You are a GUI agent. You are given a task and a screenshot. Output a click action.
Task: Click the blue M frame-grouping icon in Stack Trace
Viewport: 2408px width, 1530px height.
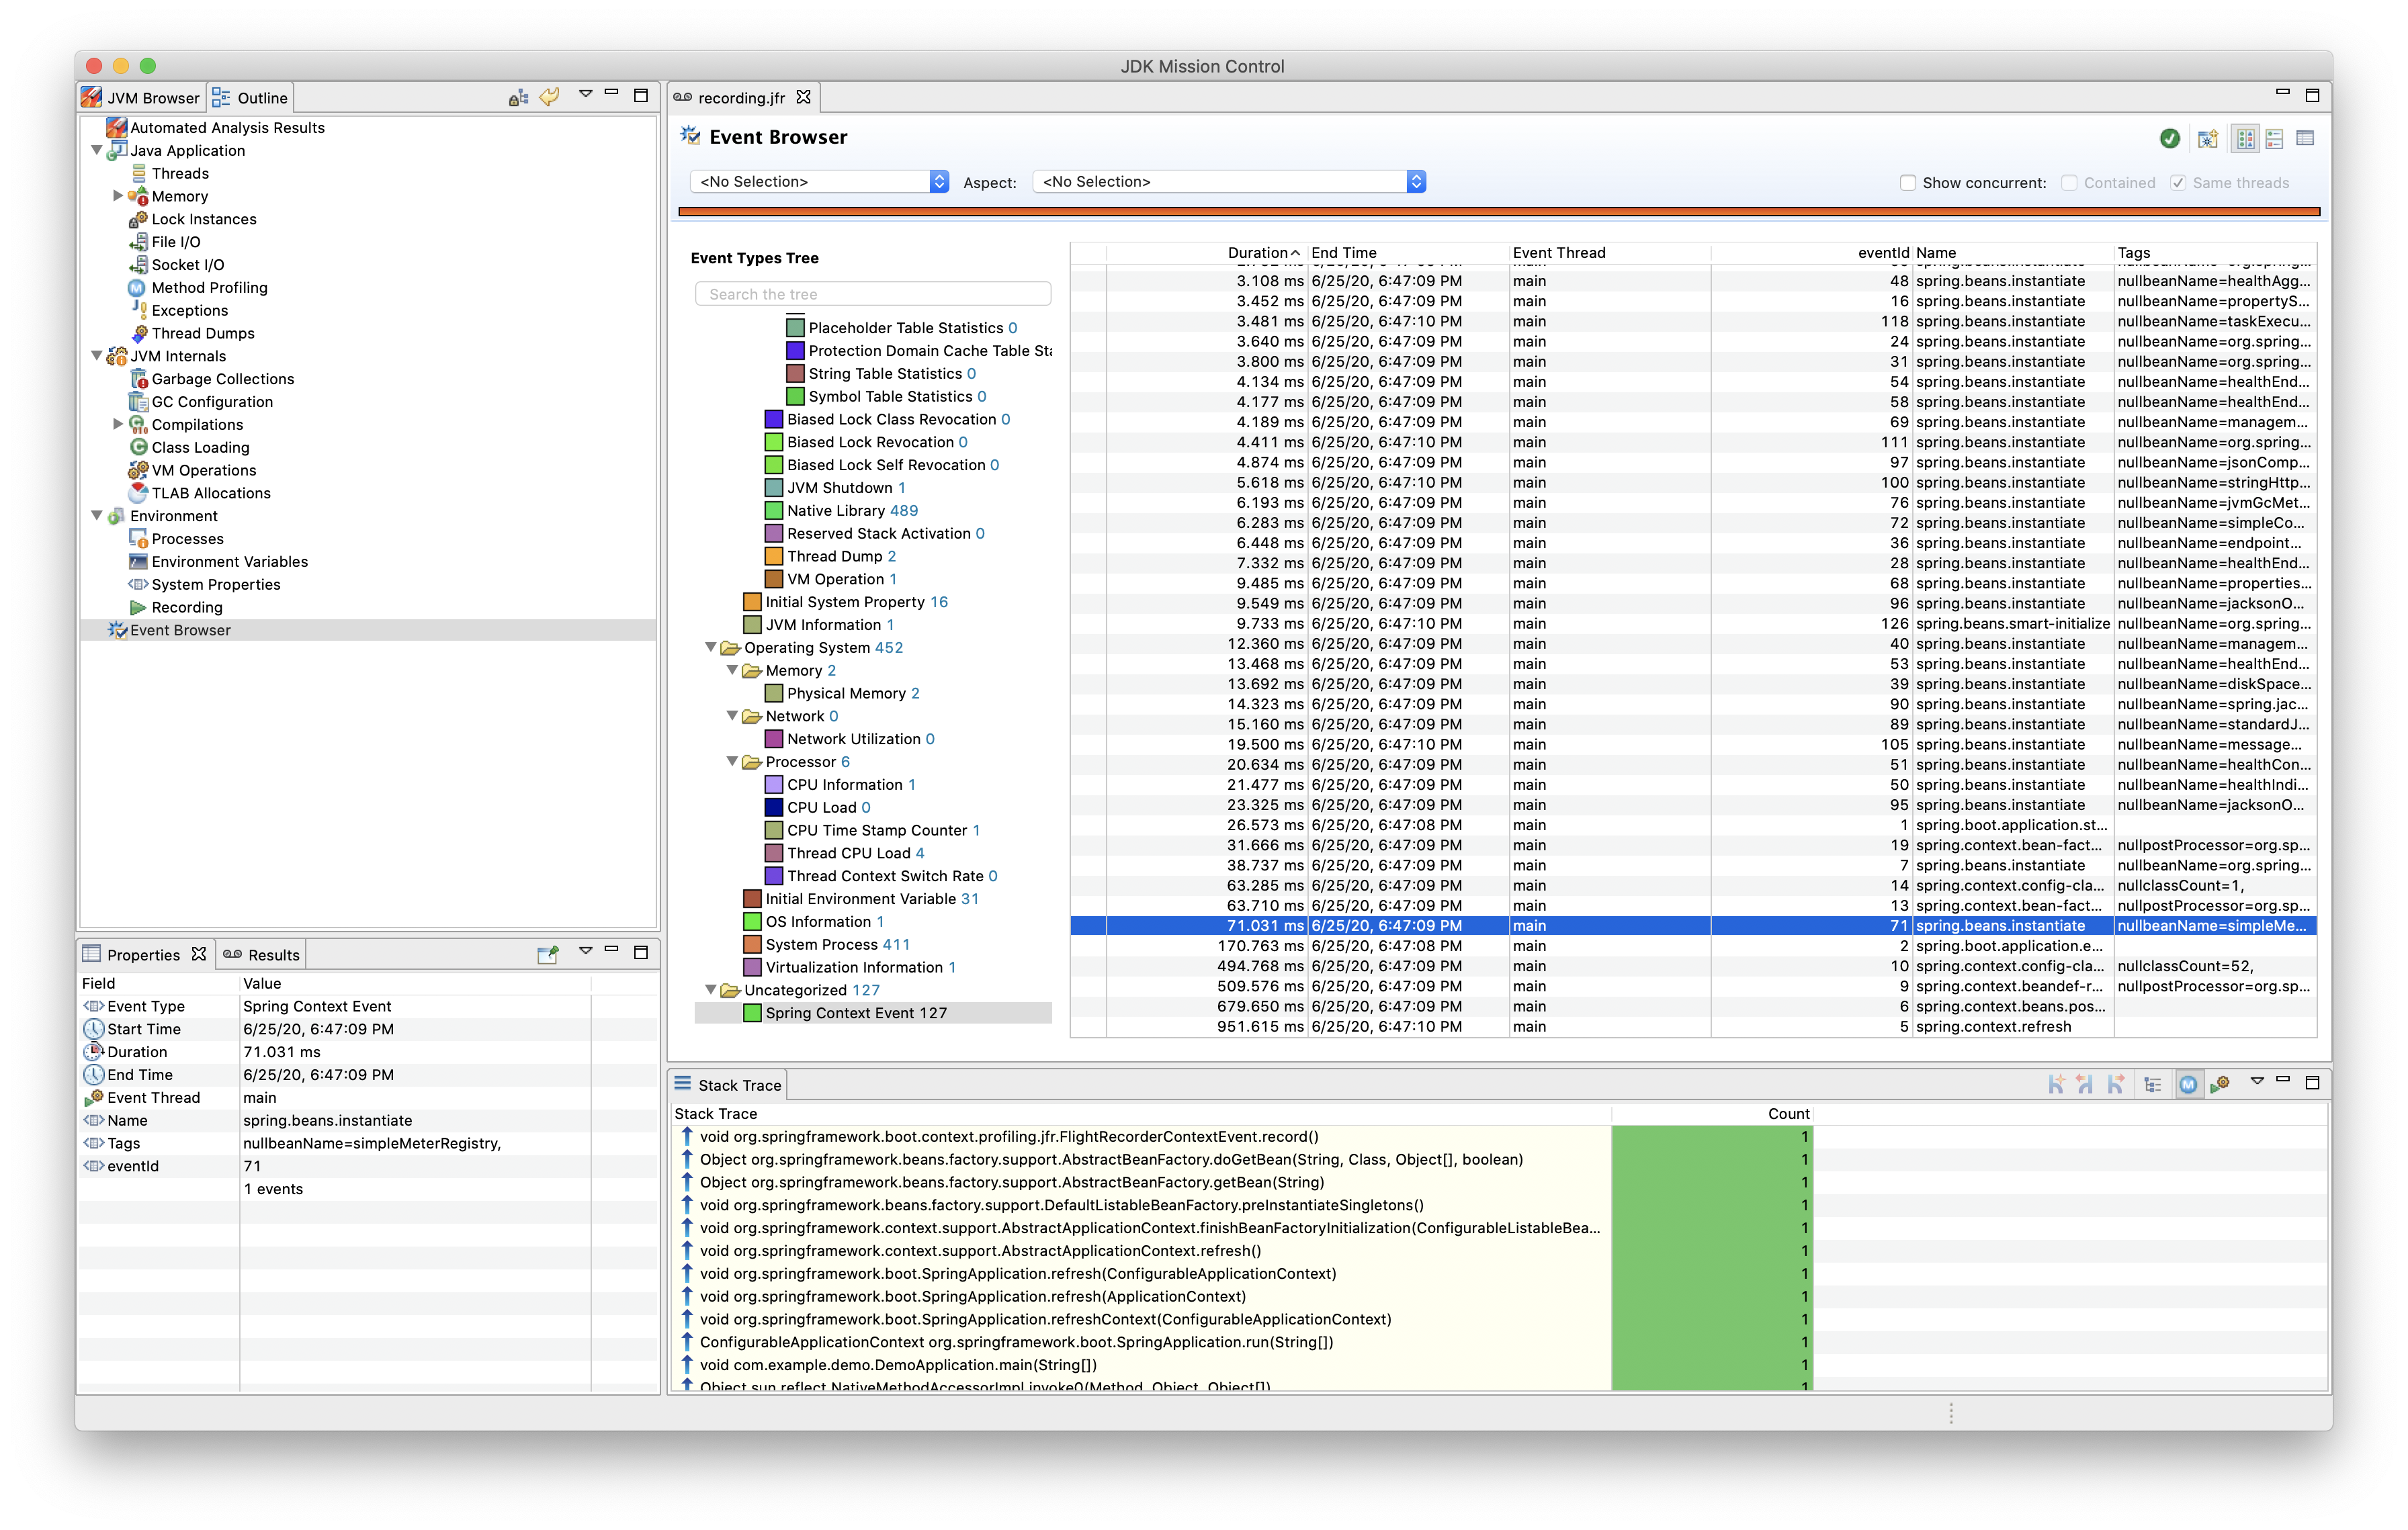click(x=2188, y=1084)
